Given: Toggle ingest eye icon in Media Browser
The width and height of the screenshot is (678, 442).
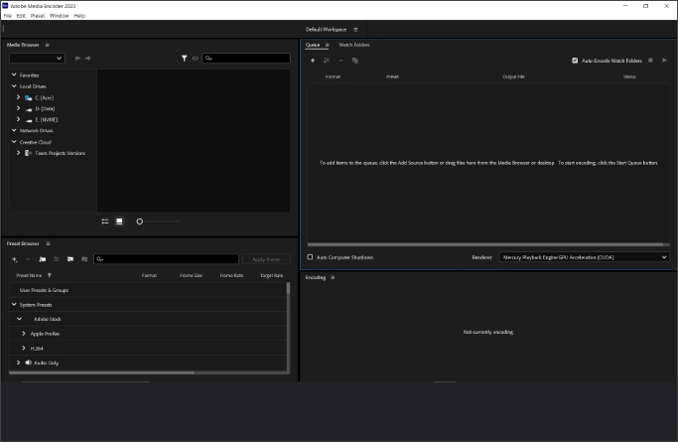Looking at the screenshot, I should coord(196,59).
